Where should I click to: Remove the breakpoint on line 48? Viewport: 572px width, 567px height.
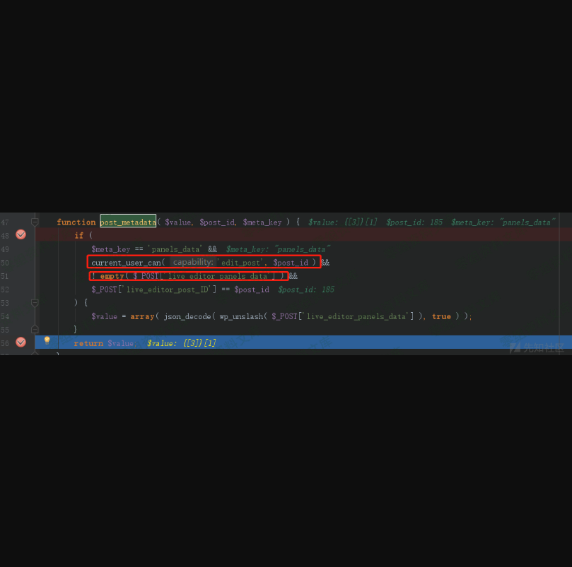point(21,234)
